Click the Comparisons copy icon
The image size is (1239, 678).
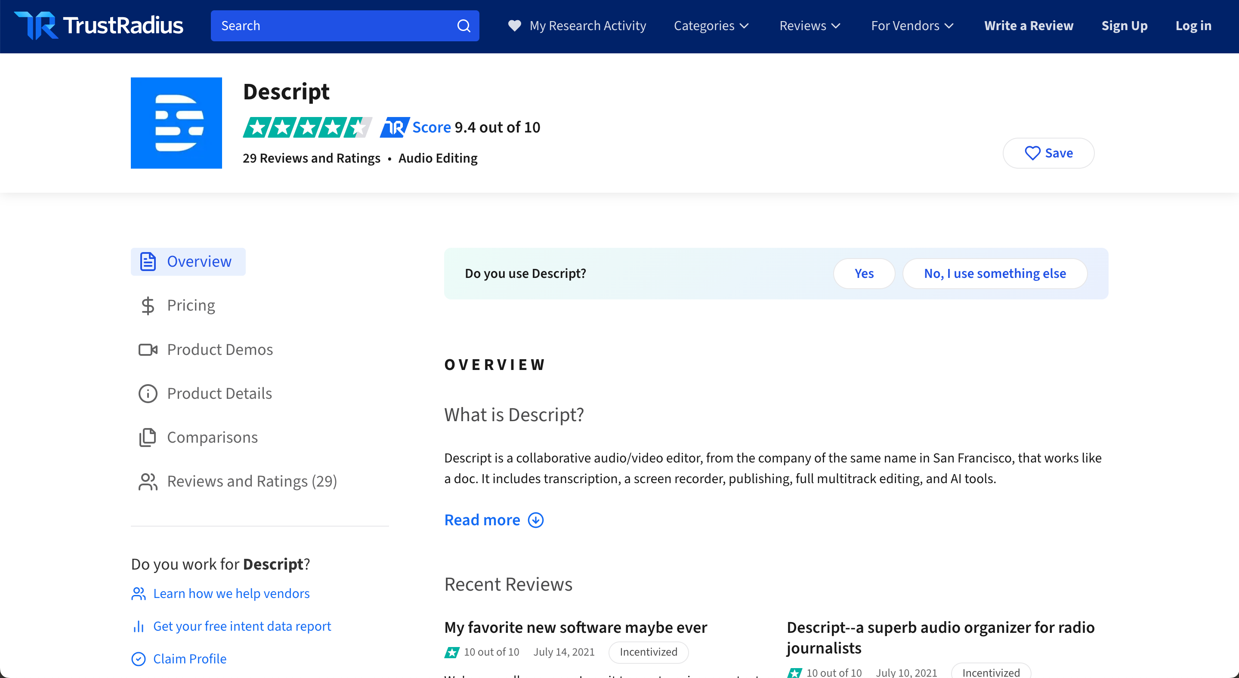click(148, 438)
